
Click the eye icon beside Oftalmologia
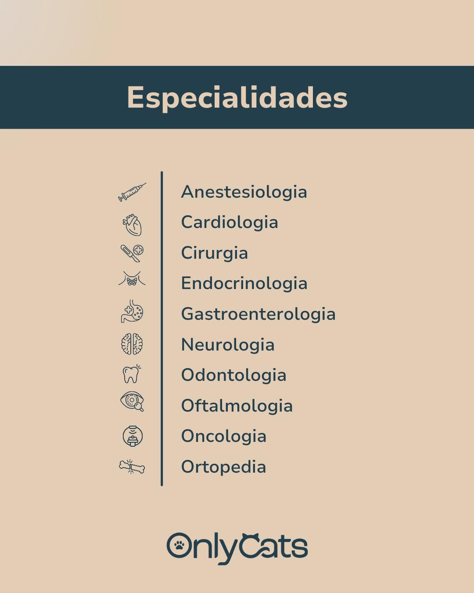132,401
